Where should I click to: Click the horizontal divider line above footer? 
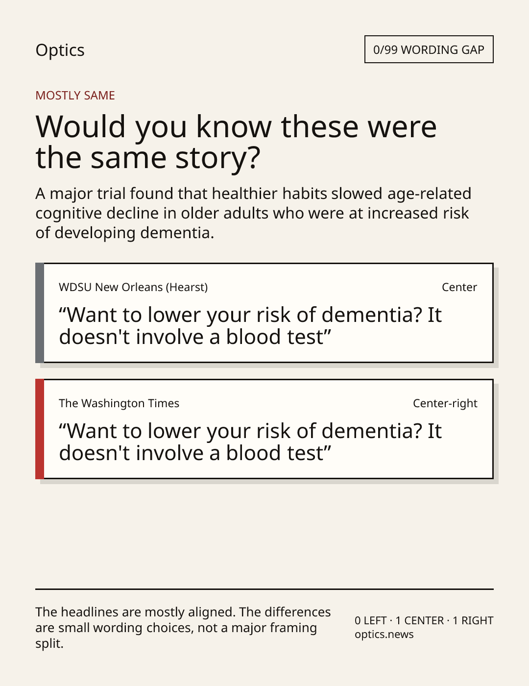pyautogui.click(x=264, y=589)
